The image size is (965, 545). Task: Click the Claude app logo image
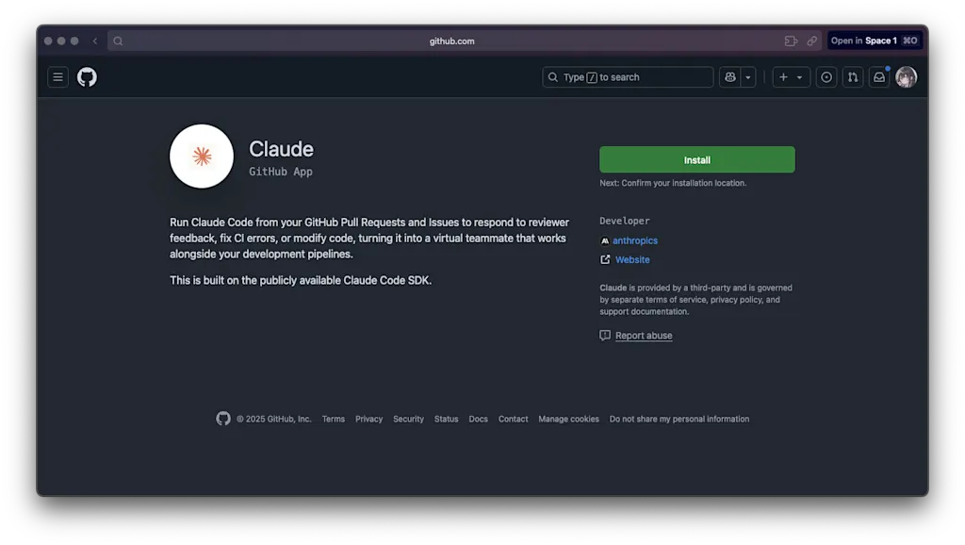(202, 157)
